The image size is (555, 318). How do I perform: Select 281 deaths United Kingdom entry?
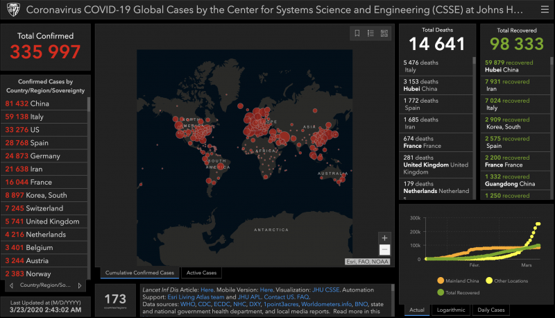[436, 165]
